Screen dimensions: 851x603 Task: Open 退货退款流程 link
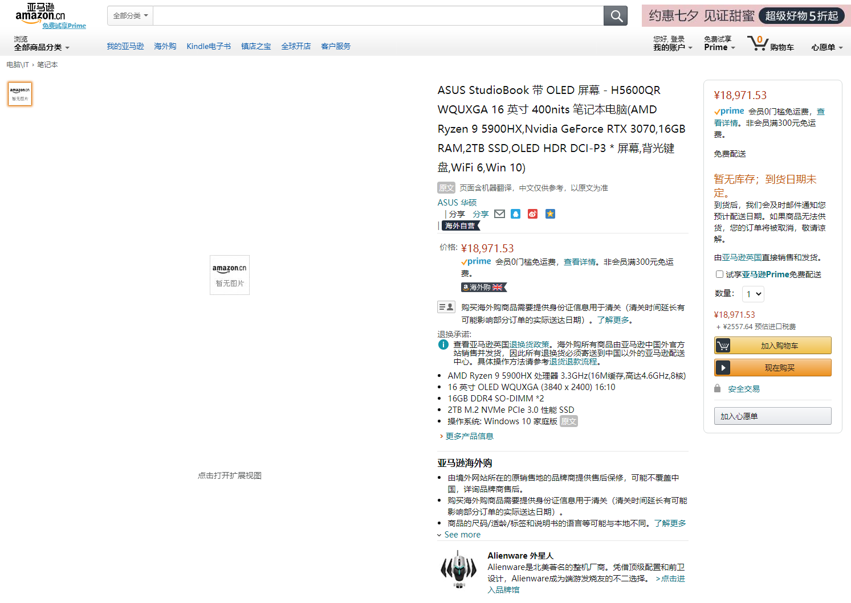coord(573,362)
